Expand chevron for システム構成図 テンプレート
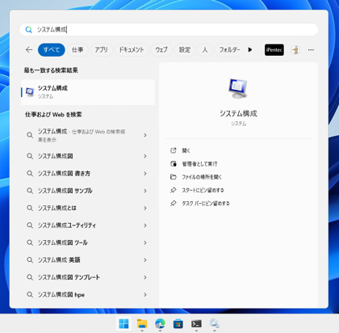 coord(145,277)
